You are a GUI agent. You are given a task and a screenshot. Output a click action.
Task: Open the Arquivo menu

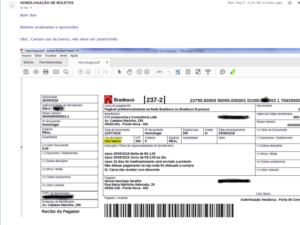[27, 56]
